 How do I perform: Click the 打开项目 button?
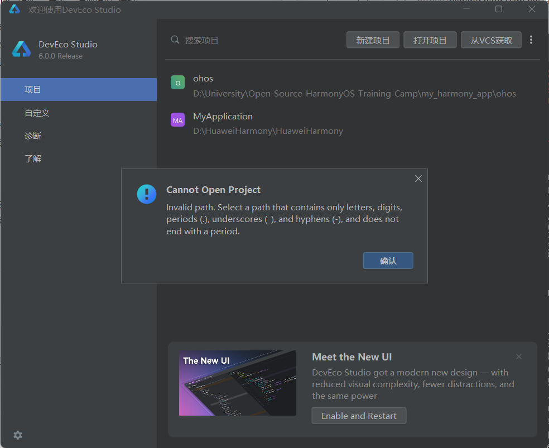point(430,40)
